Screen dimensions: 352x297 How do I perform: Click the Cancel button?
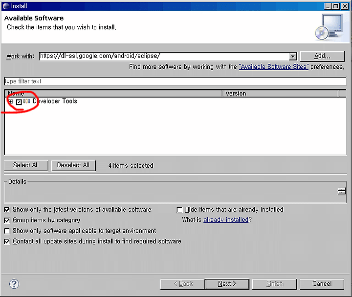click(x=322, y=284)
